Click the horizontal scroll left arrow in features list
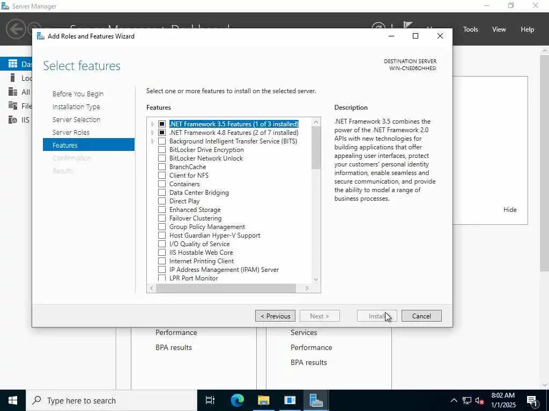549x411 pixels. point(152,288)
